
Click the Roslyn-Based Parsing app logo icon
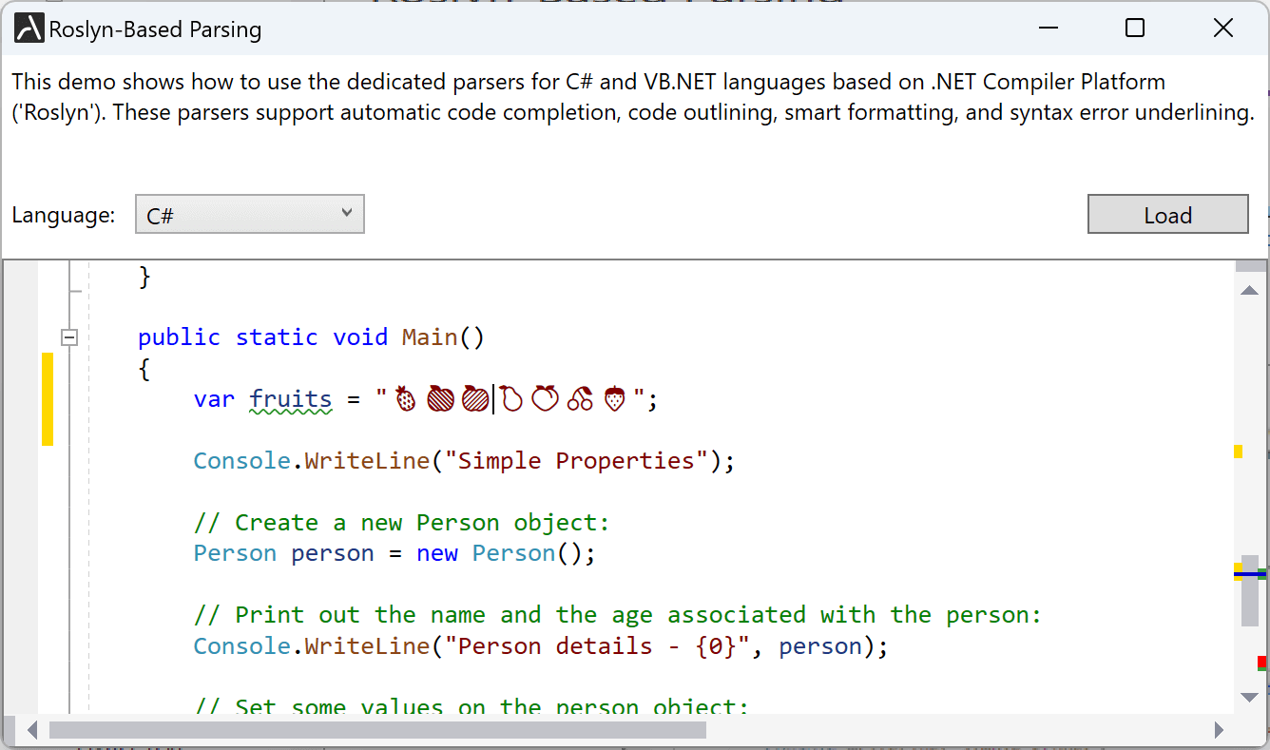pyautogui.click(x=29, y=29)
